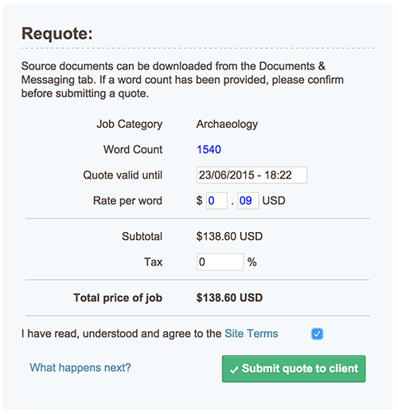Click the checkmark icon on Submit button

tap(234, 370)
